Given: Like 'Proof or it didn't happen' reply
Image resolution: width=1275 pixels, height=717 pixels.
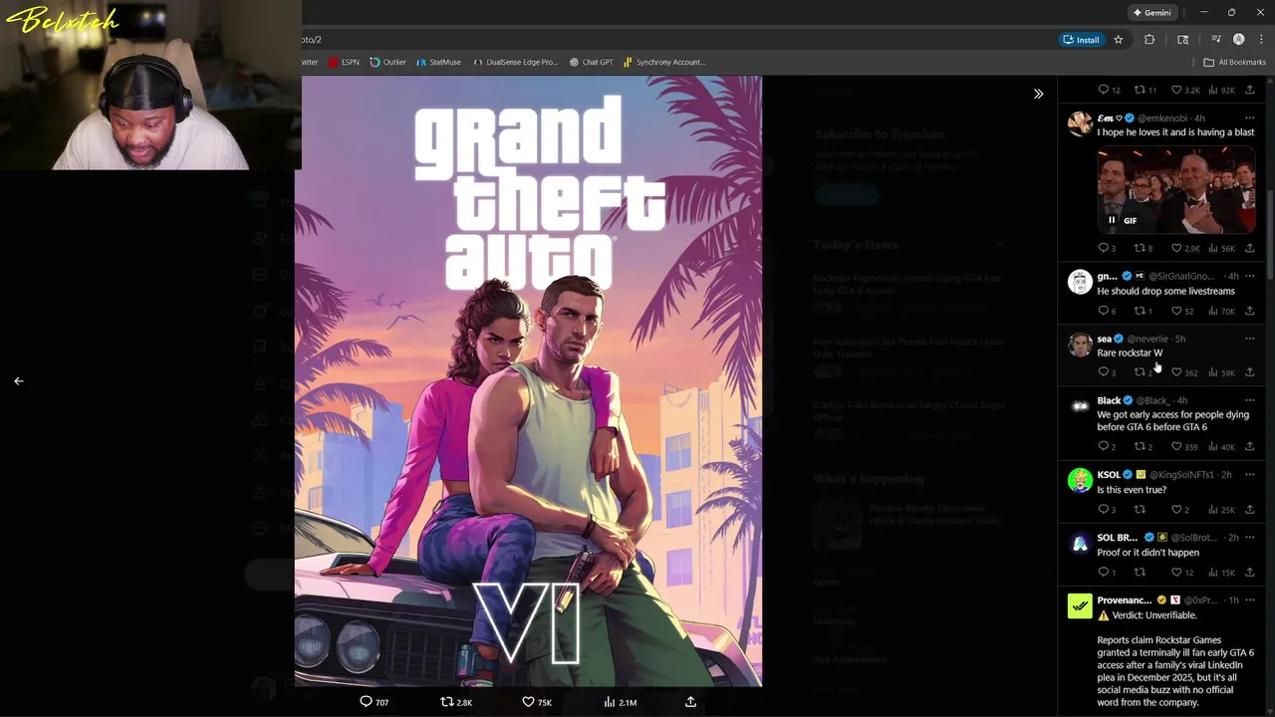Looking at the screenshot, I should click(x=1182, y=573).
